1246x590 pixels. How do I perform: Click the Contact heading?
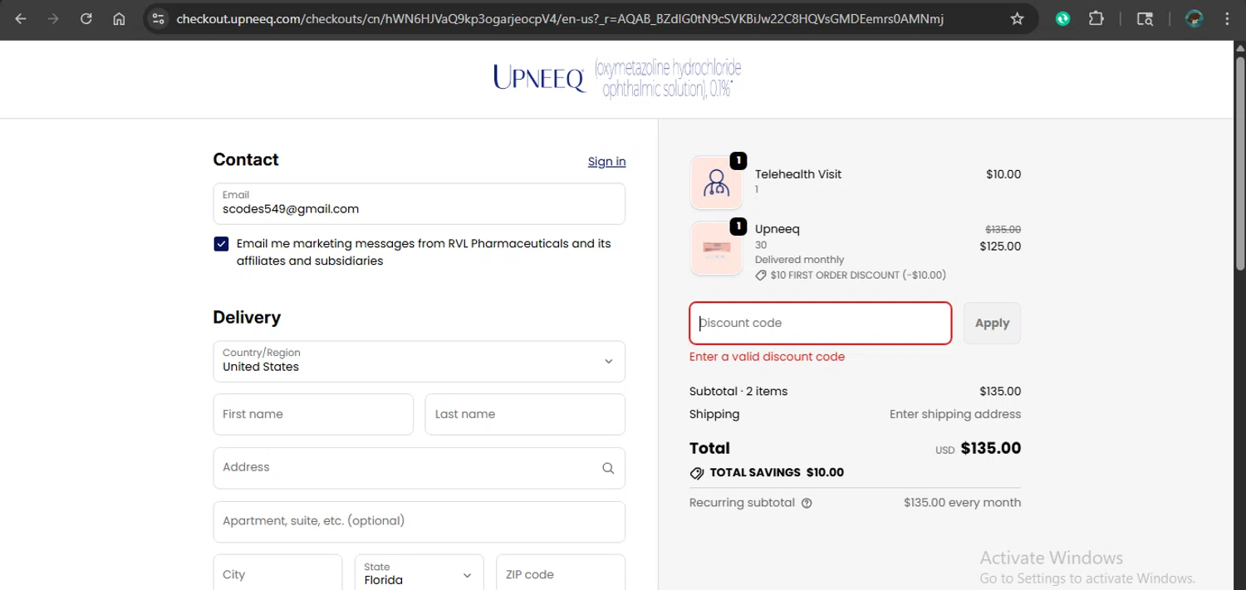246,159
